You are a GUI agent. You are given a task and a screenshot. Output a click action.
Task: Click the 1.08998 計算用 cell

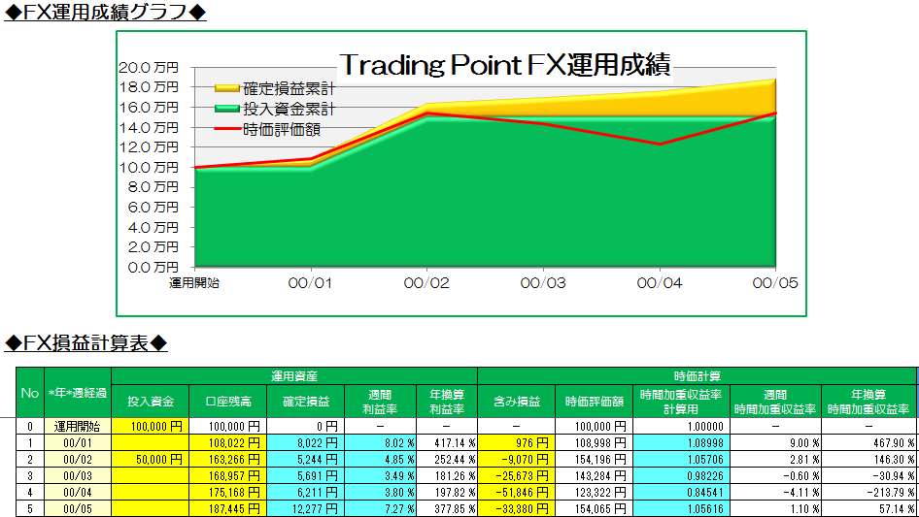point(682,442)
